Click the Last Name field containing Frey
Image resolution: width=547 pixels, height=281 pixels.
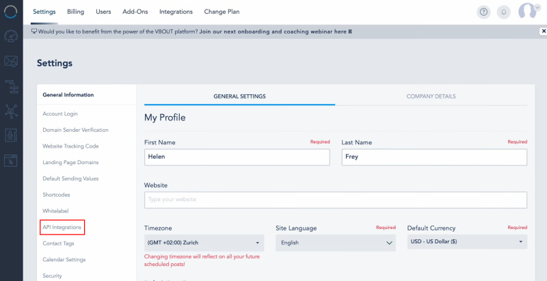[x=434, y=157]
